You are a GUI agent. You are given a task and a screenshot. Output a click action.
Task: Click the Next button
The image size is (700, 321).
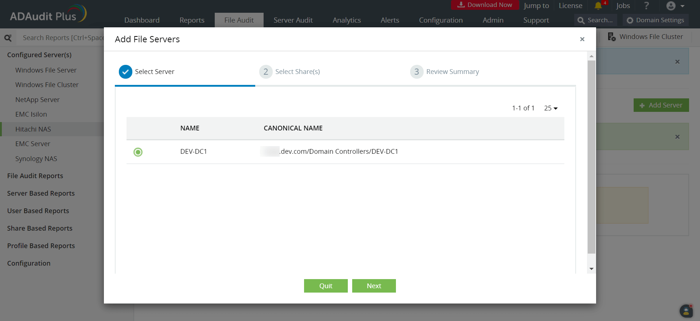374,286
